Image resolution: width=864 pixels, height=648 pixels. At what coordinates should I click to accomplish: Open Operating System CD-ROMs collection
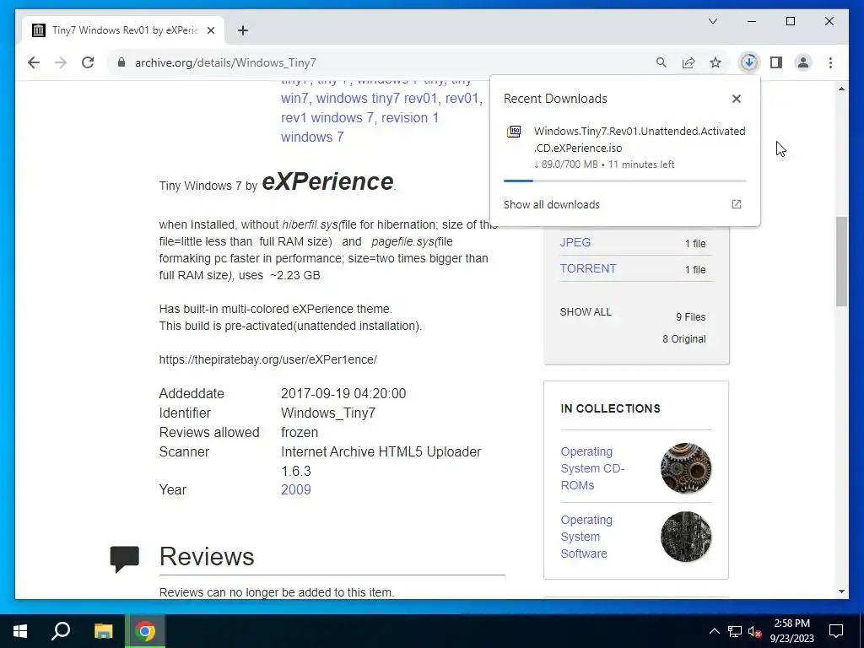click(x=592, y=468)
